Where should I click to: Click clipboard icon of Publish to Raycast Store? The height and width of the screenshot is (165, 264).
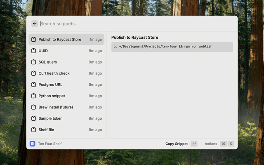33,40
